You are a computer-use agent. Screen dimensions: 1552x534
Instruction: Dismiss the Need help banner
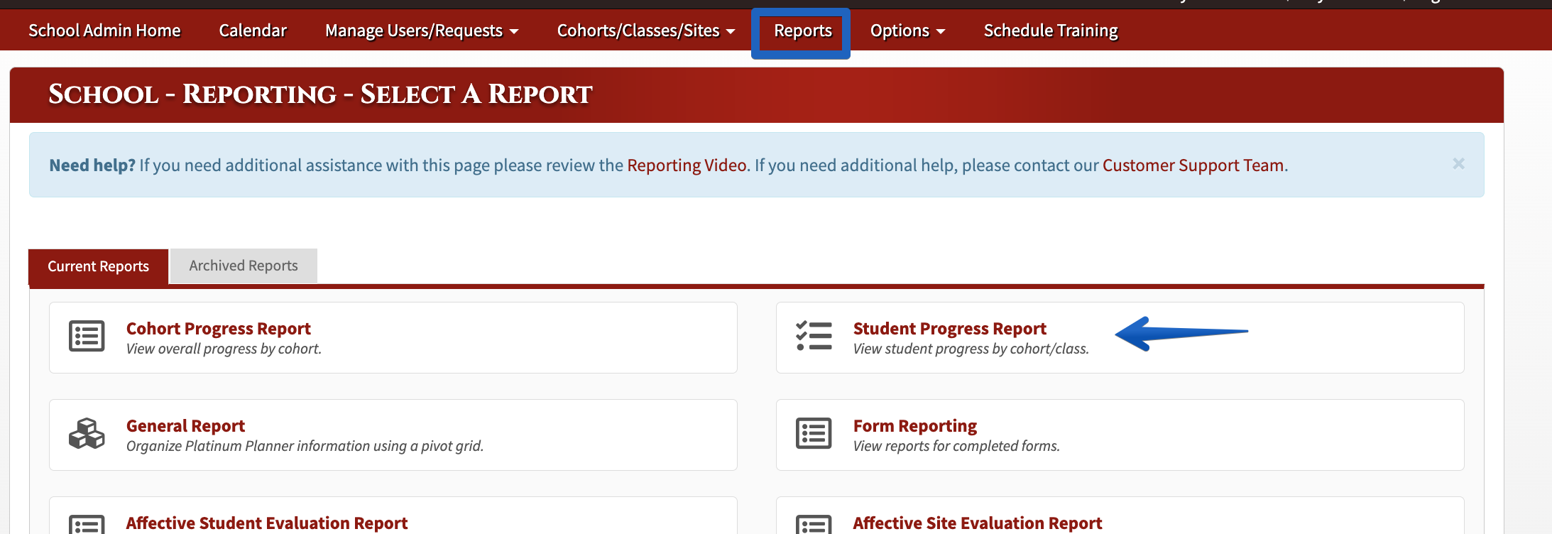point(1458,164)
